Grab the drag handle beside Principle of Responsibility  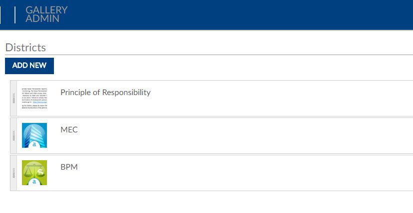click(x=13, y=98)
